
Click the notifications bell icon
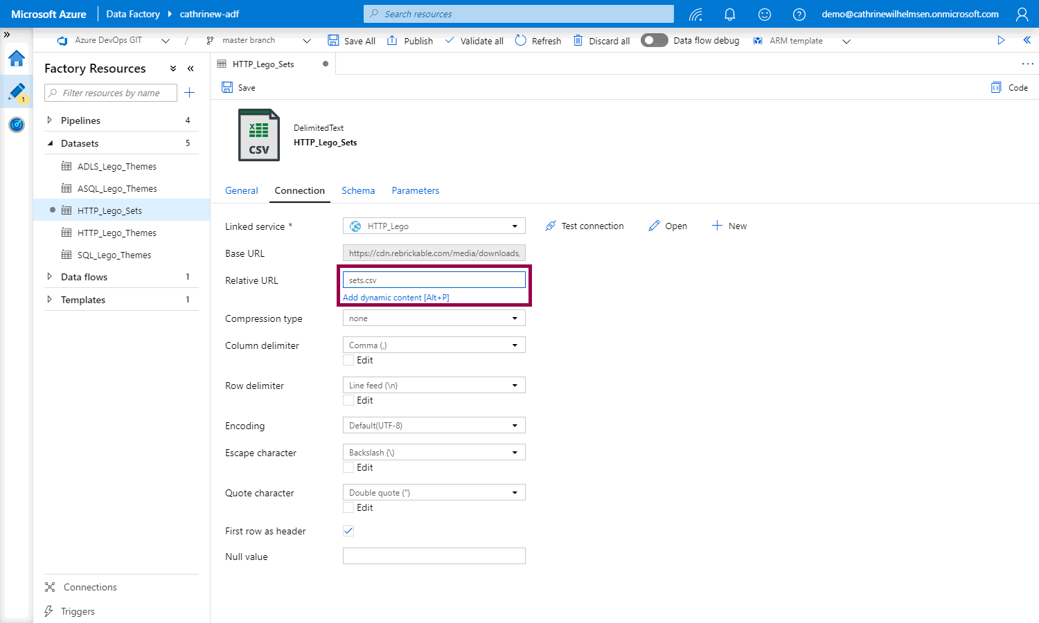(x=729, y=14)
